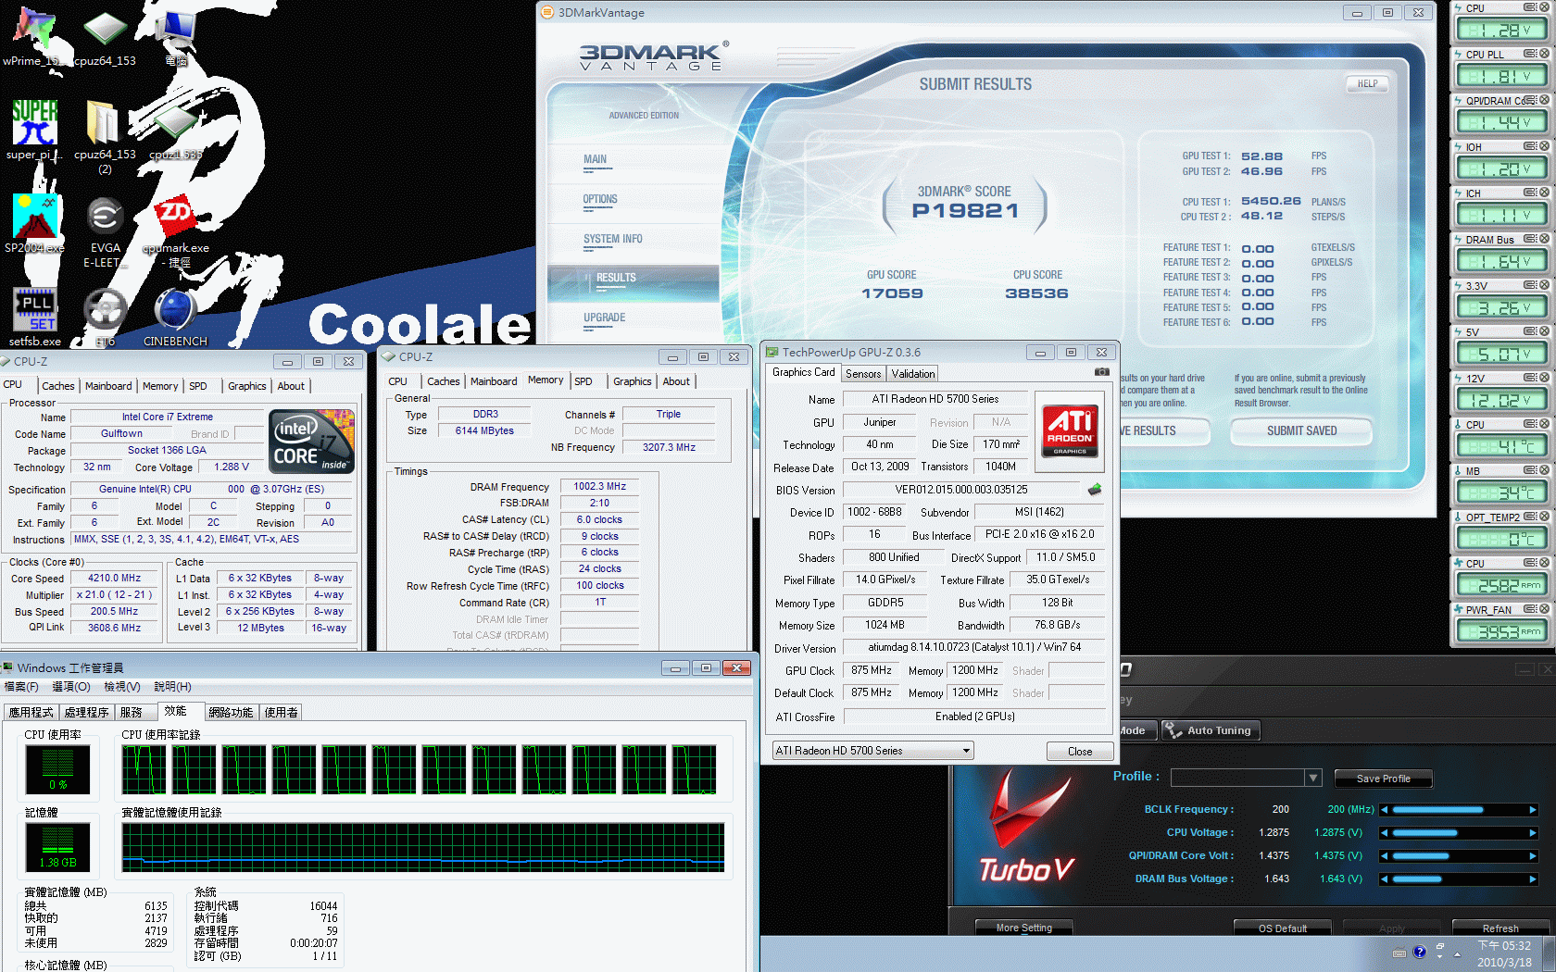
Task: Switch to Sensors tab in GPU-Z
Action: (863, 374)
